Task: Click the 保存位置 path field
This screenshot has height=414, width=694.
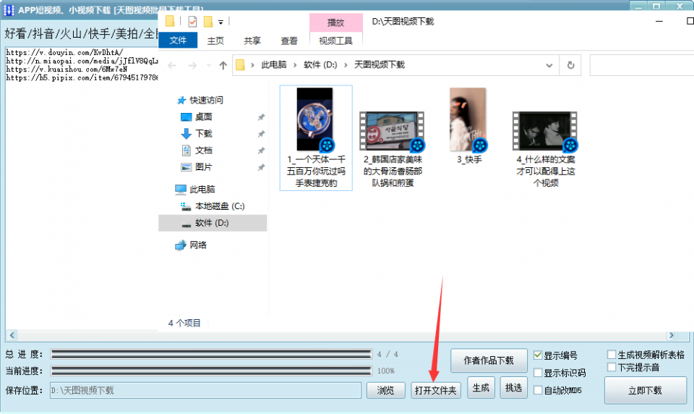Action: [206, 391]
